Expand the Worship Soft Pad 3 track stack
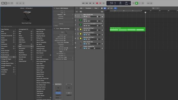Screen dimensions: 178x100 tap(78, 38)
